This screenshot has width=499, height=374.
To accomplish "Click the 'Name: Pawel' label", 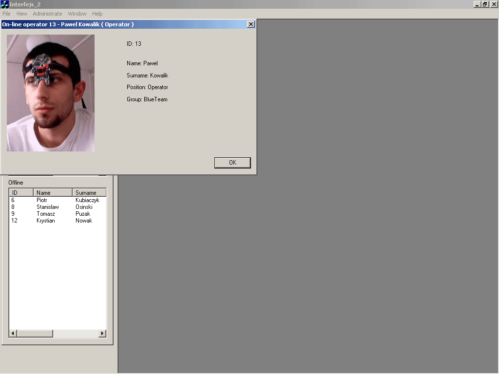I will [x=142, y=63].
